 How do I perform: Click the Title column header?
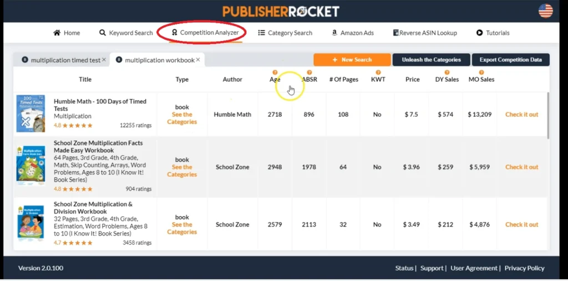pos(85,79)
